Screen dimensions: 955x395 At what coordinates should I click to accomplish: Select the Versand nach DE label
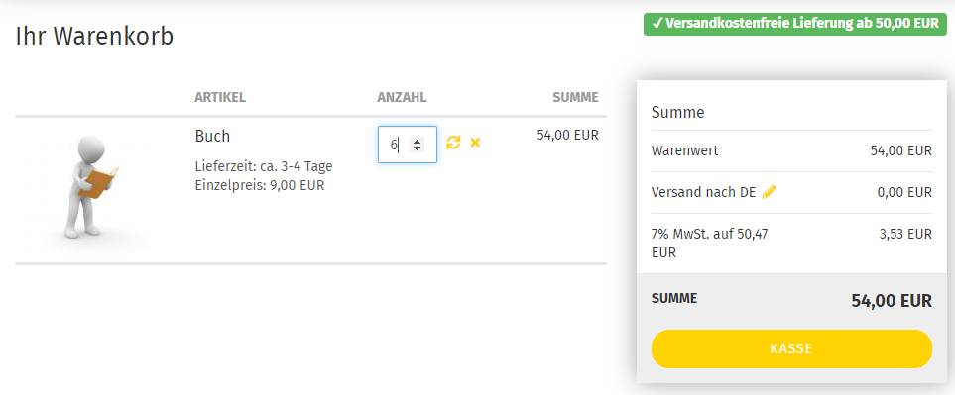(x=703, y=193)
